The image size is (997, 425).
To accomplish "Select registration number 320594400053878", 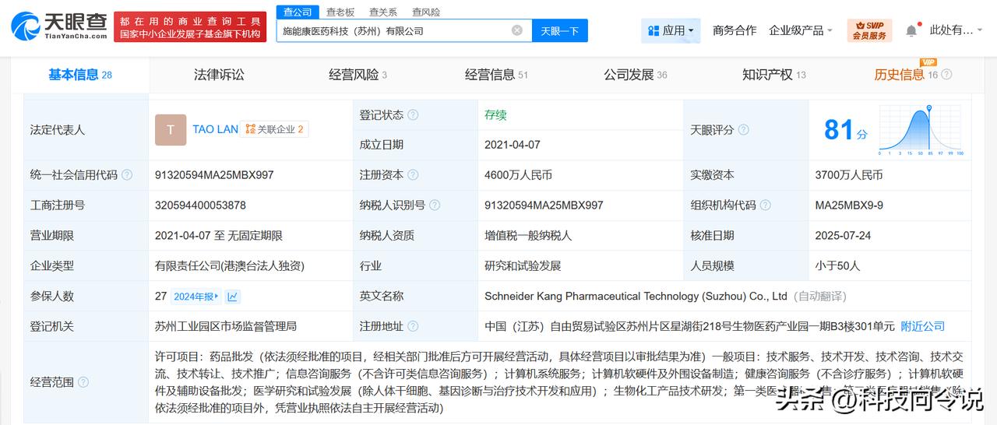I will [x=200, y=205].
